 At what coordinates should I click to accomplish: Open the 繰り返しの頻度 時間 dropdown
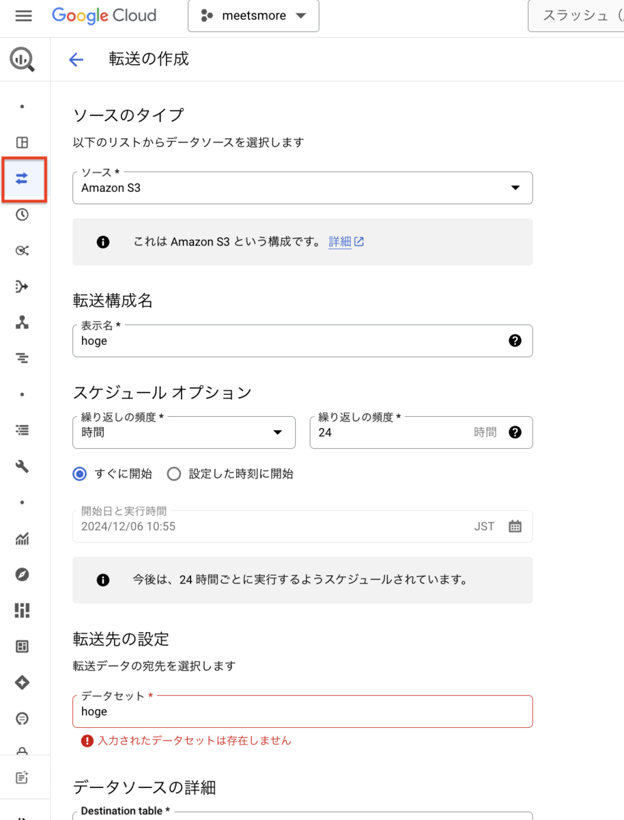click(x=184, y=433)
